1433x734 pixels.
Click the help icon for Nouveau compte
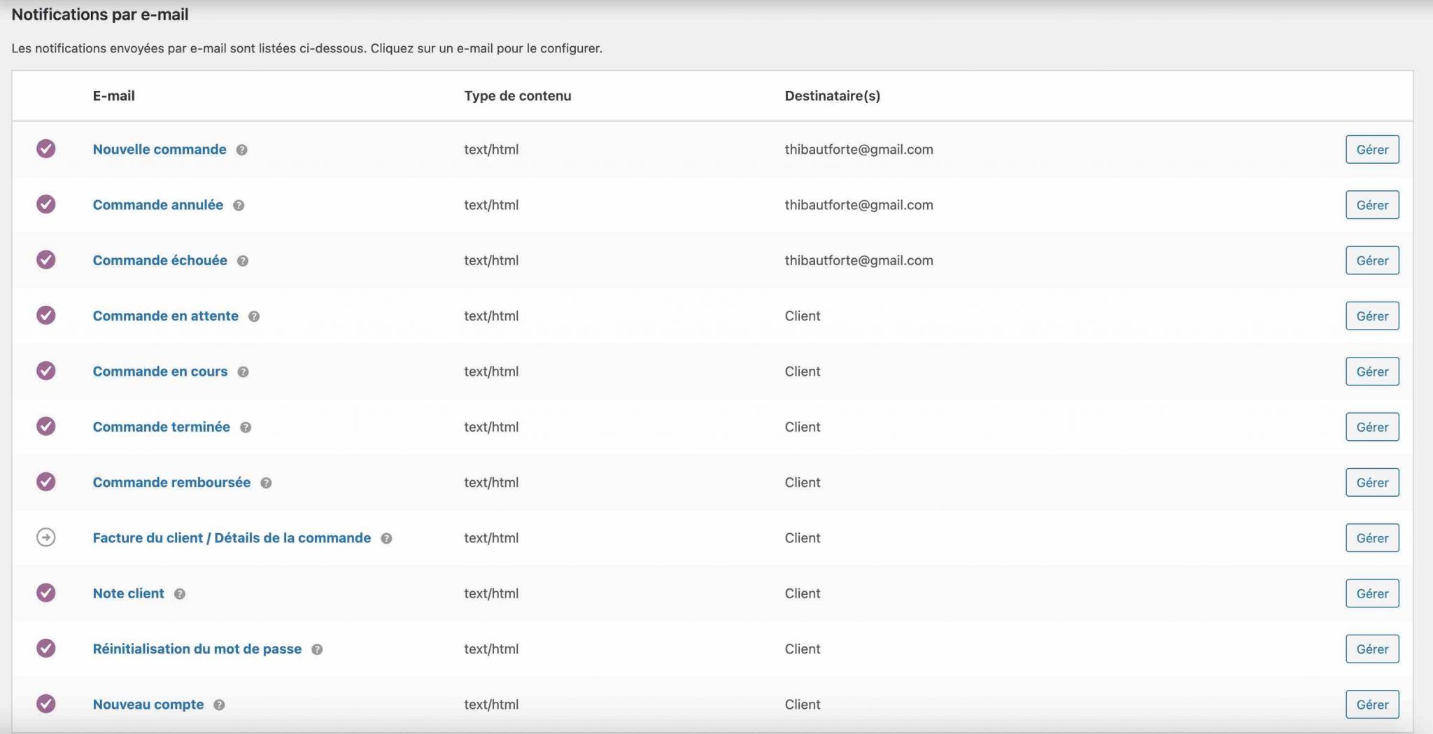click(218, 705)
